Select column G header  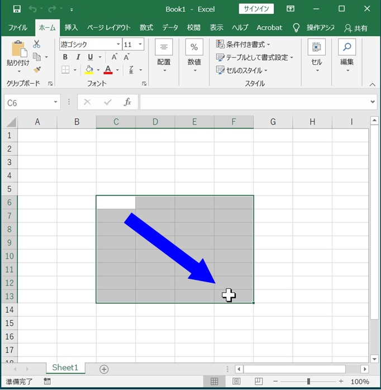273,122
